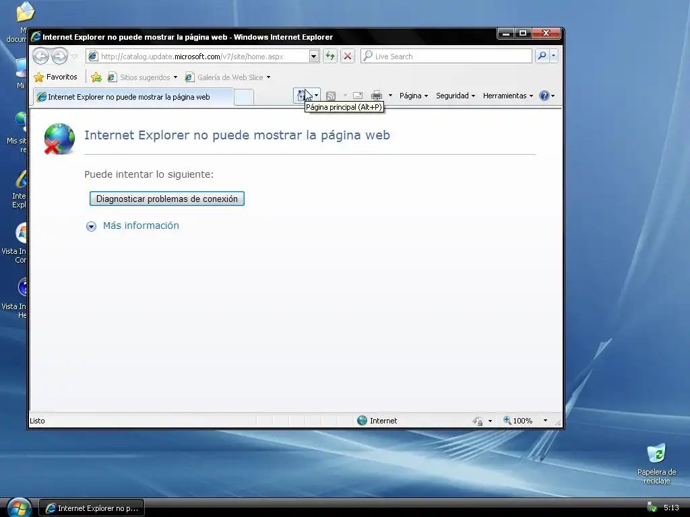
Task: Click the 5:13 system clock
Action: pyautogui.click(x=671, y=508)
